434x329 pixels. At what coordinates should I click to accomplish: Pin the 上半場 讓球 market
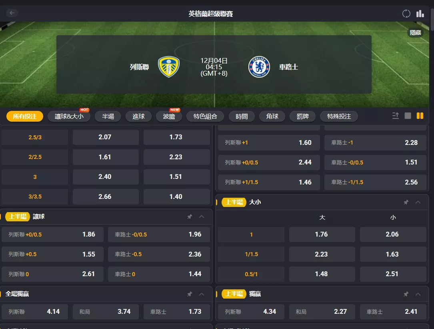pyautogui.click(x=190, y=217)
